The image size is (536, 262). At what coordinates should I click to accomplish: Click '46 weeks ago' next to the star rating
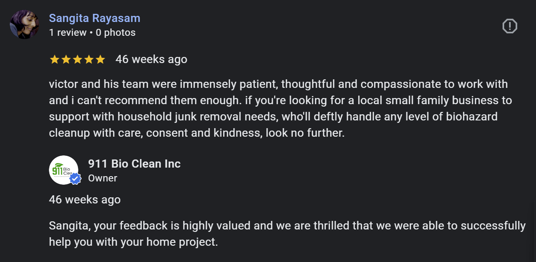(152, 59)
